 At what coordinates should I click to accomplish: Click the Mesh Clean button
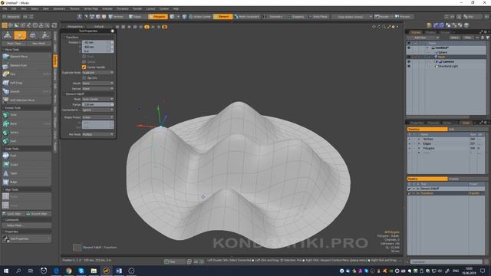pyautogui.click(x=14, y=44)
